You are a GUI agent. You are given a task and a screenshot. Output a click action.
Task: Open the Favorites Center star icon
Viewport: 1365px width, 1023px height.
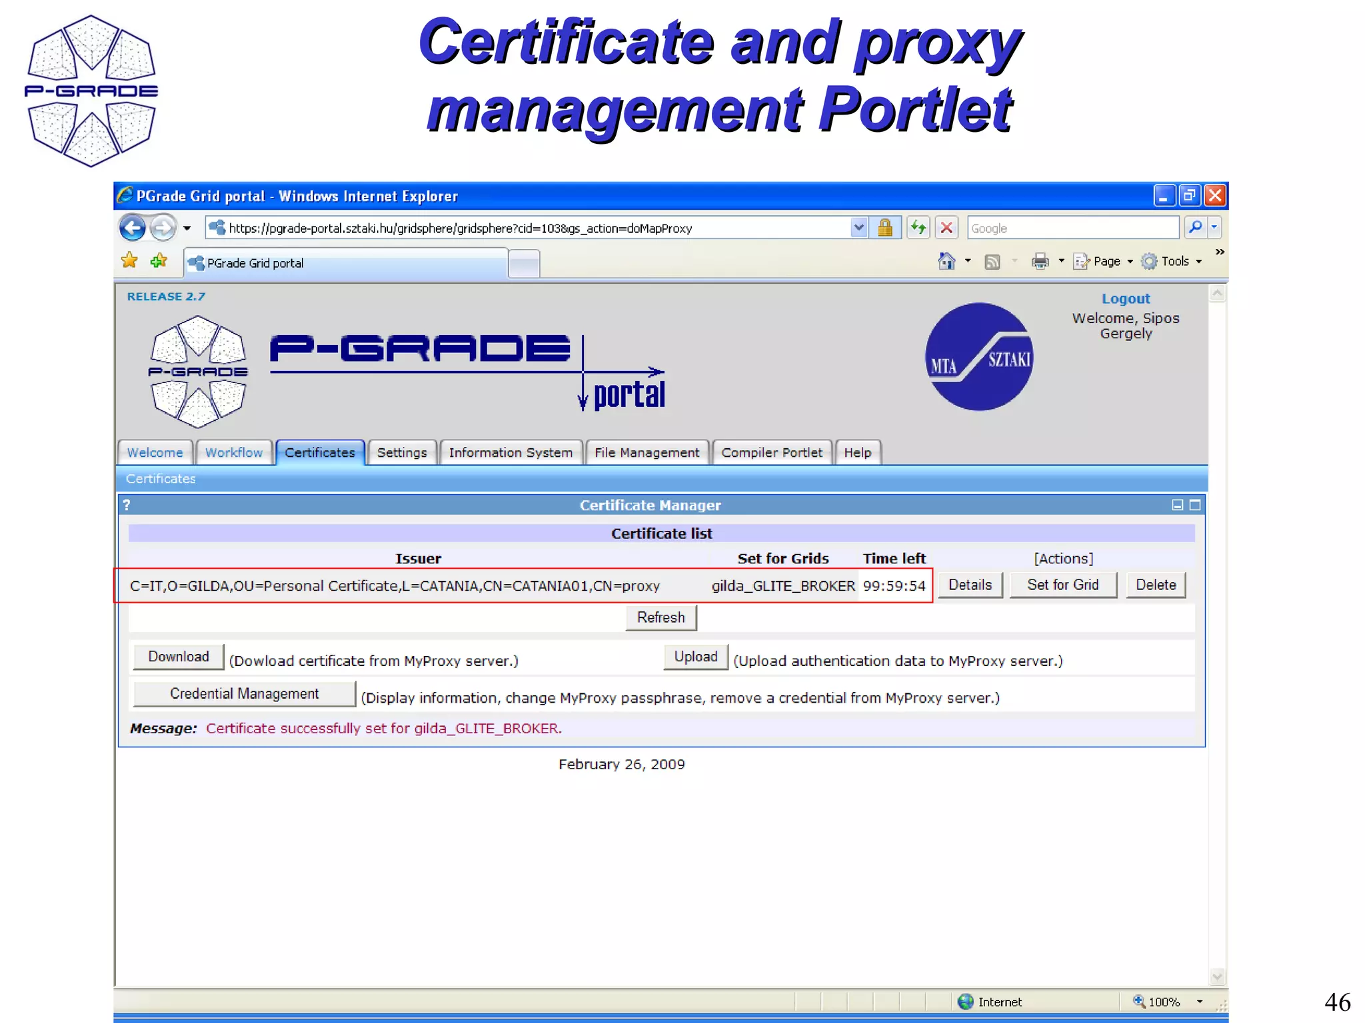[x=129, y=260]
